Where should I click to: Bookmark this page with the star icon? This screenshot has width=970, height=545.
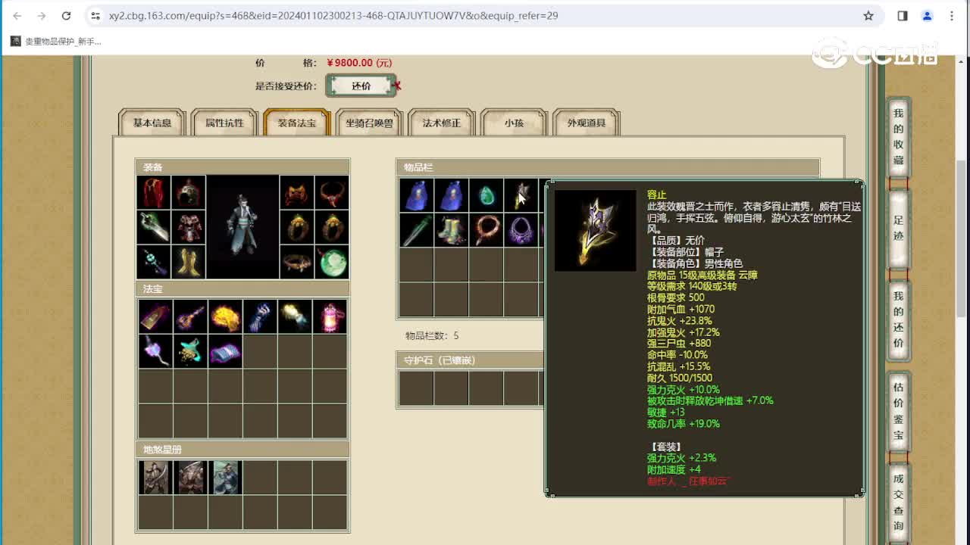pos(868,15)
